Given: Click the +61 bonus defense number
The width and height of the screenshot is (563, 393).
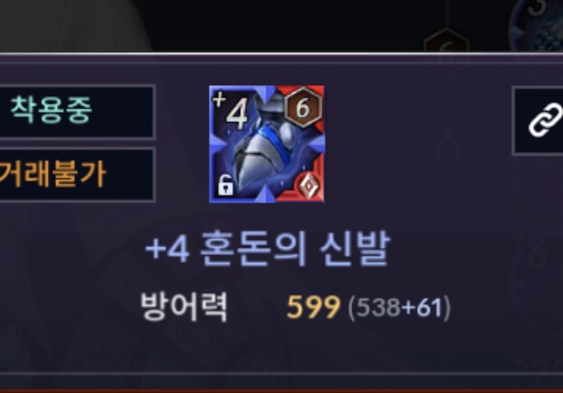Looking at the screenshot, I should tap(422, 307).
